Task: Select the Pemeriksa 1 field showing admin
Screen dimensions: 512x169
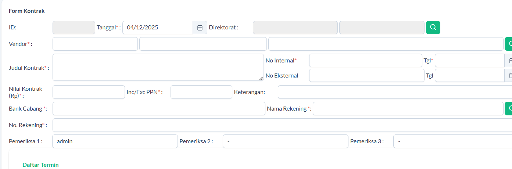Action: click(x=115, y=141)
